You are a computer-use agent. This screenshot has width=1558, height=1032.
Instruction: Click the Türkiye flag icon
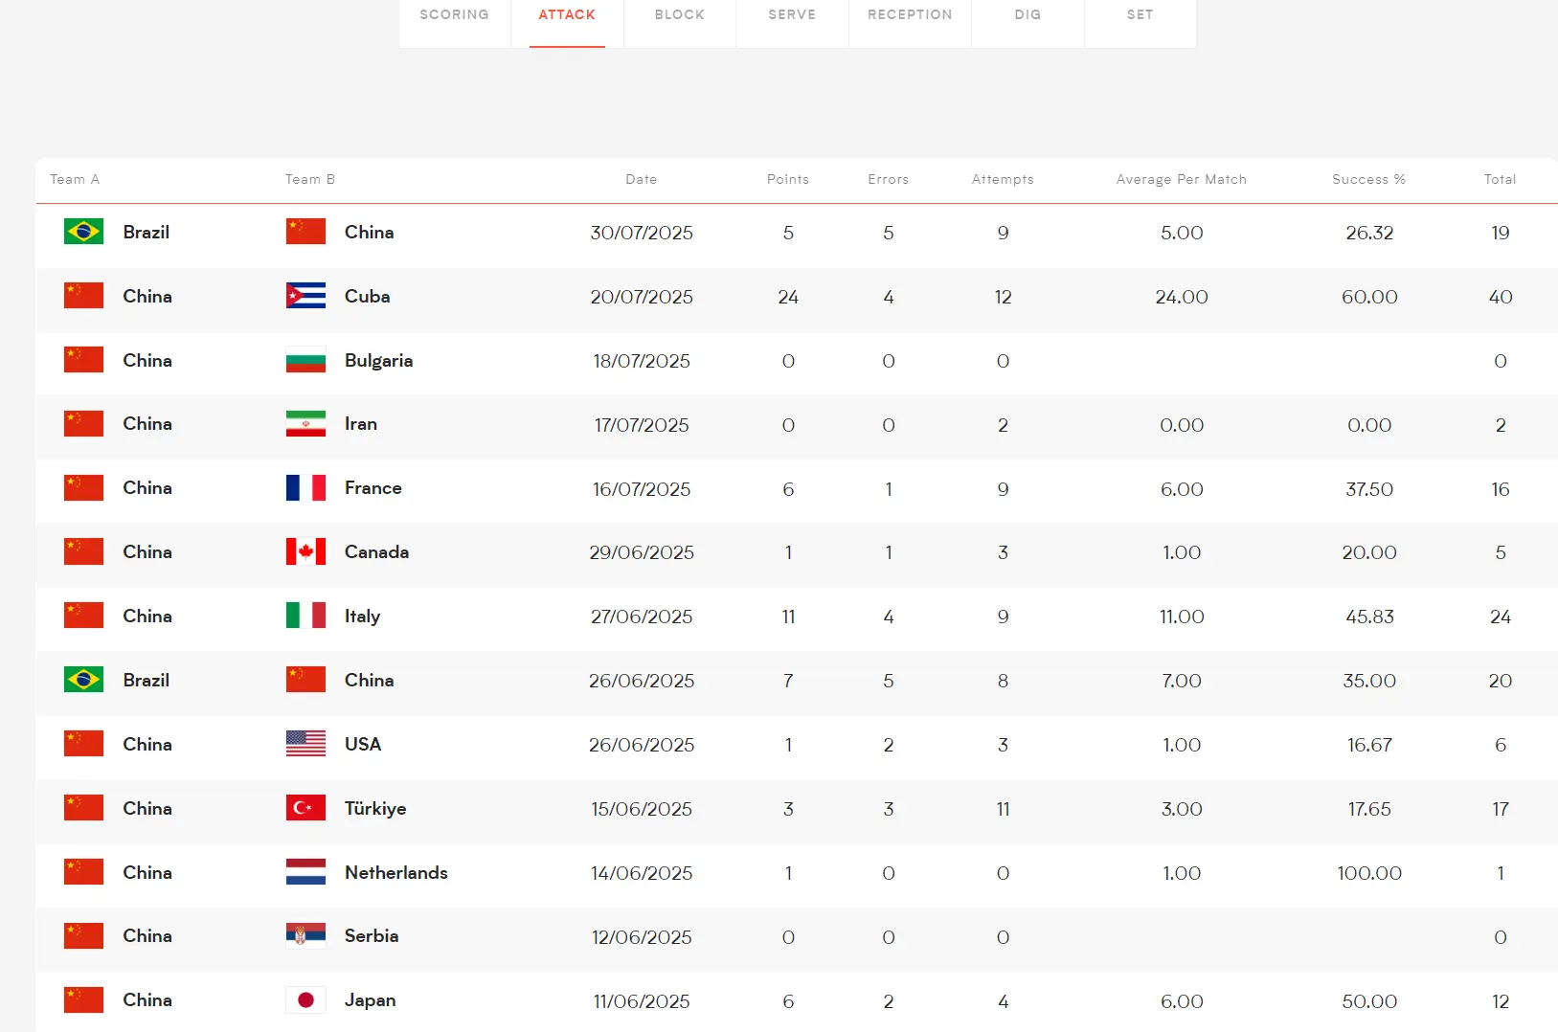click(305, 808)
